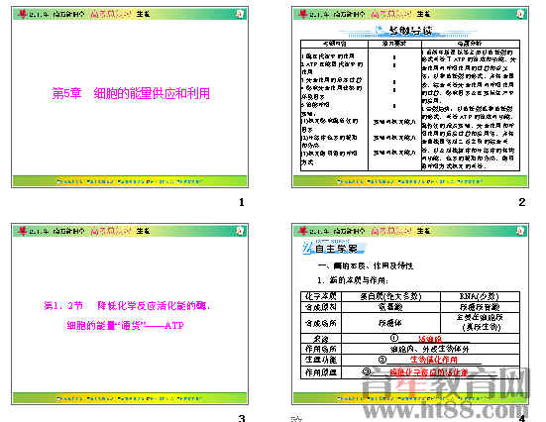The image size is (546, 422).
Task: Click the red flower logo on slide 3
Action: click(23, 231)
